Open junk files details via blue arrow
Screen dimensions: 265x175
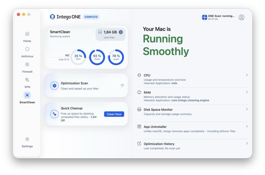point(121,32)
